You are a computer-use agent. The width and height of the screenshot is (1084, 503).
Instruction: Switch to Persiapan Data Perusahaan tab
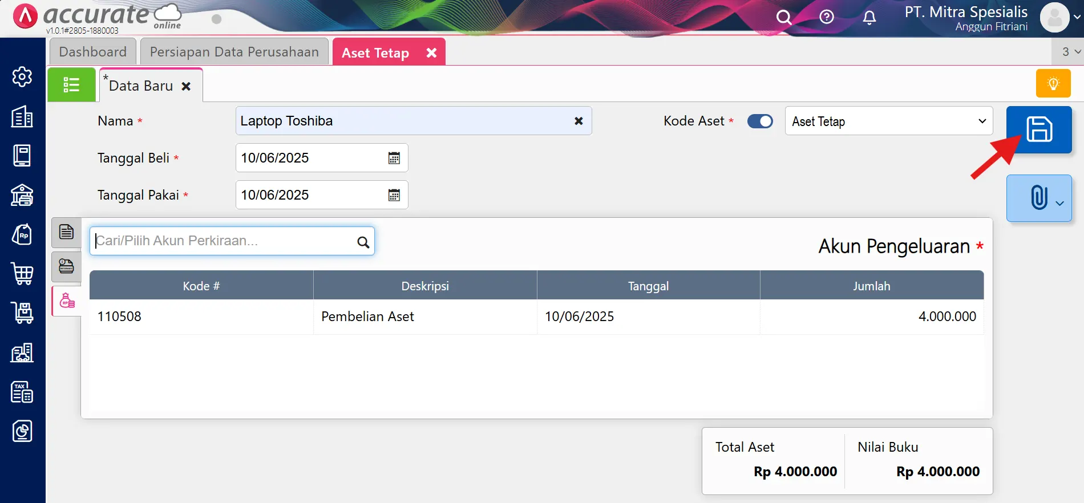[234, 52]
